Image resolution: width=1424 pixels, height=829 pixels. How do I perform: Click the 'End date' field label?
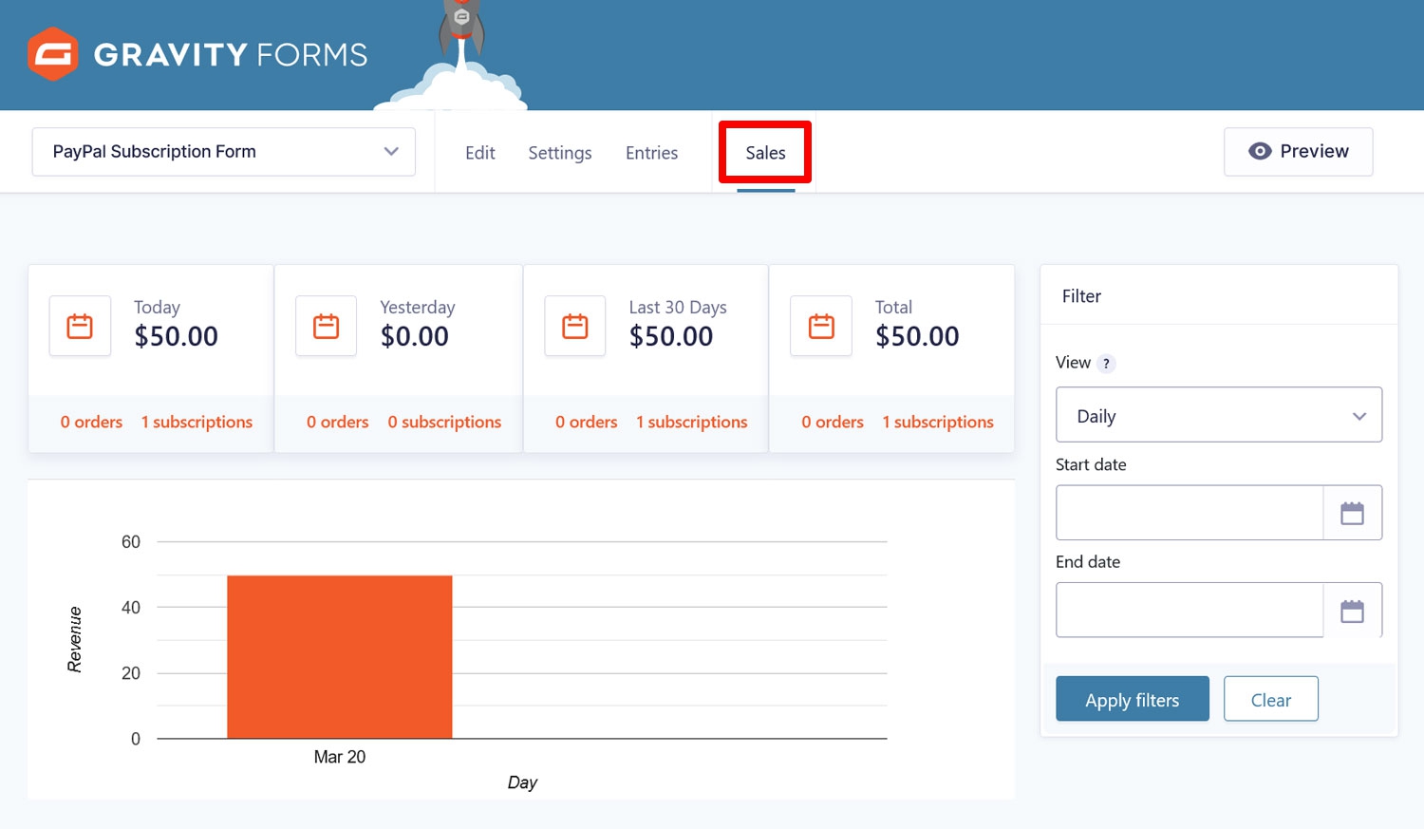click(1088, 562)
